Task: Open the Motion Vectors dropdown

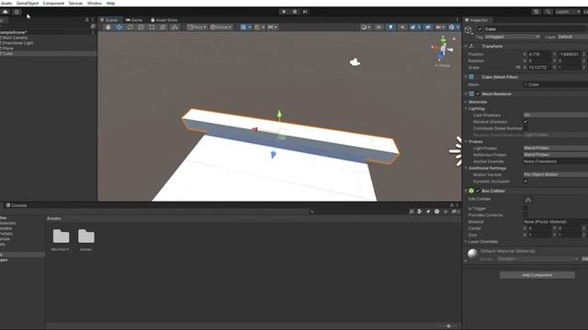Action: (x=555, y=174)
